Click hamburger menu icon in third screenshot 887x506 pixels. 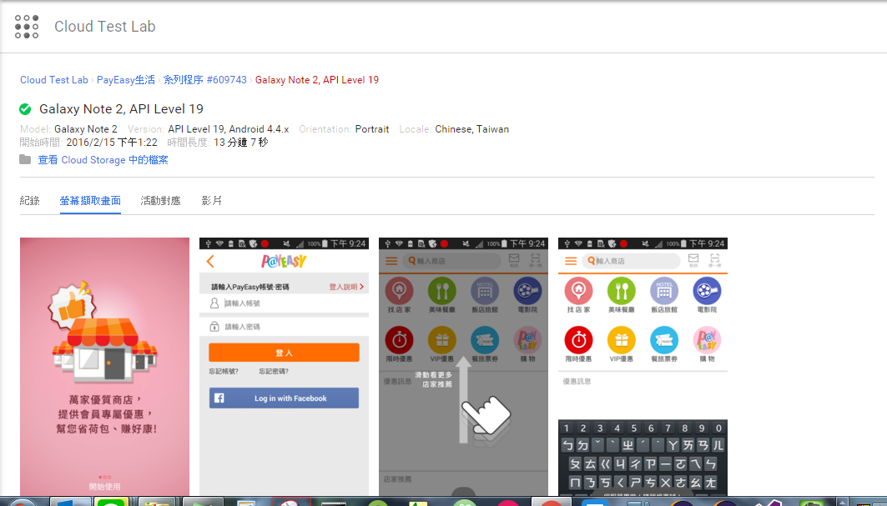pos(391,261)
